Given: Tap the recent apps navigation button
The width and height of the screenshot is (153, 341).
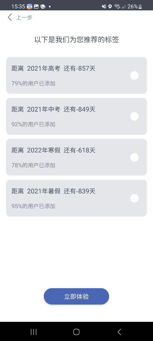Looking at the screenshot, I should tap(33, 332).
